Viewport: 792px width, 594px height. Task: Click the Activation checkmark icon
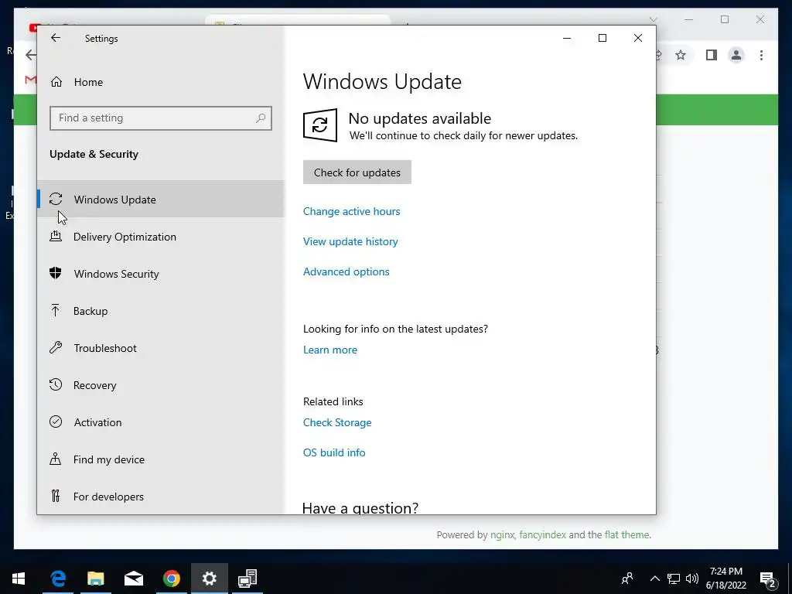pyautogui.click(x=56, y=422)
